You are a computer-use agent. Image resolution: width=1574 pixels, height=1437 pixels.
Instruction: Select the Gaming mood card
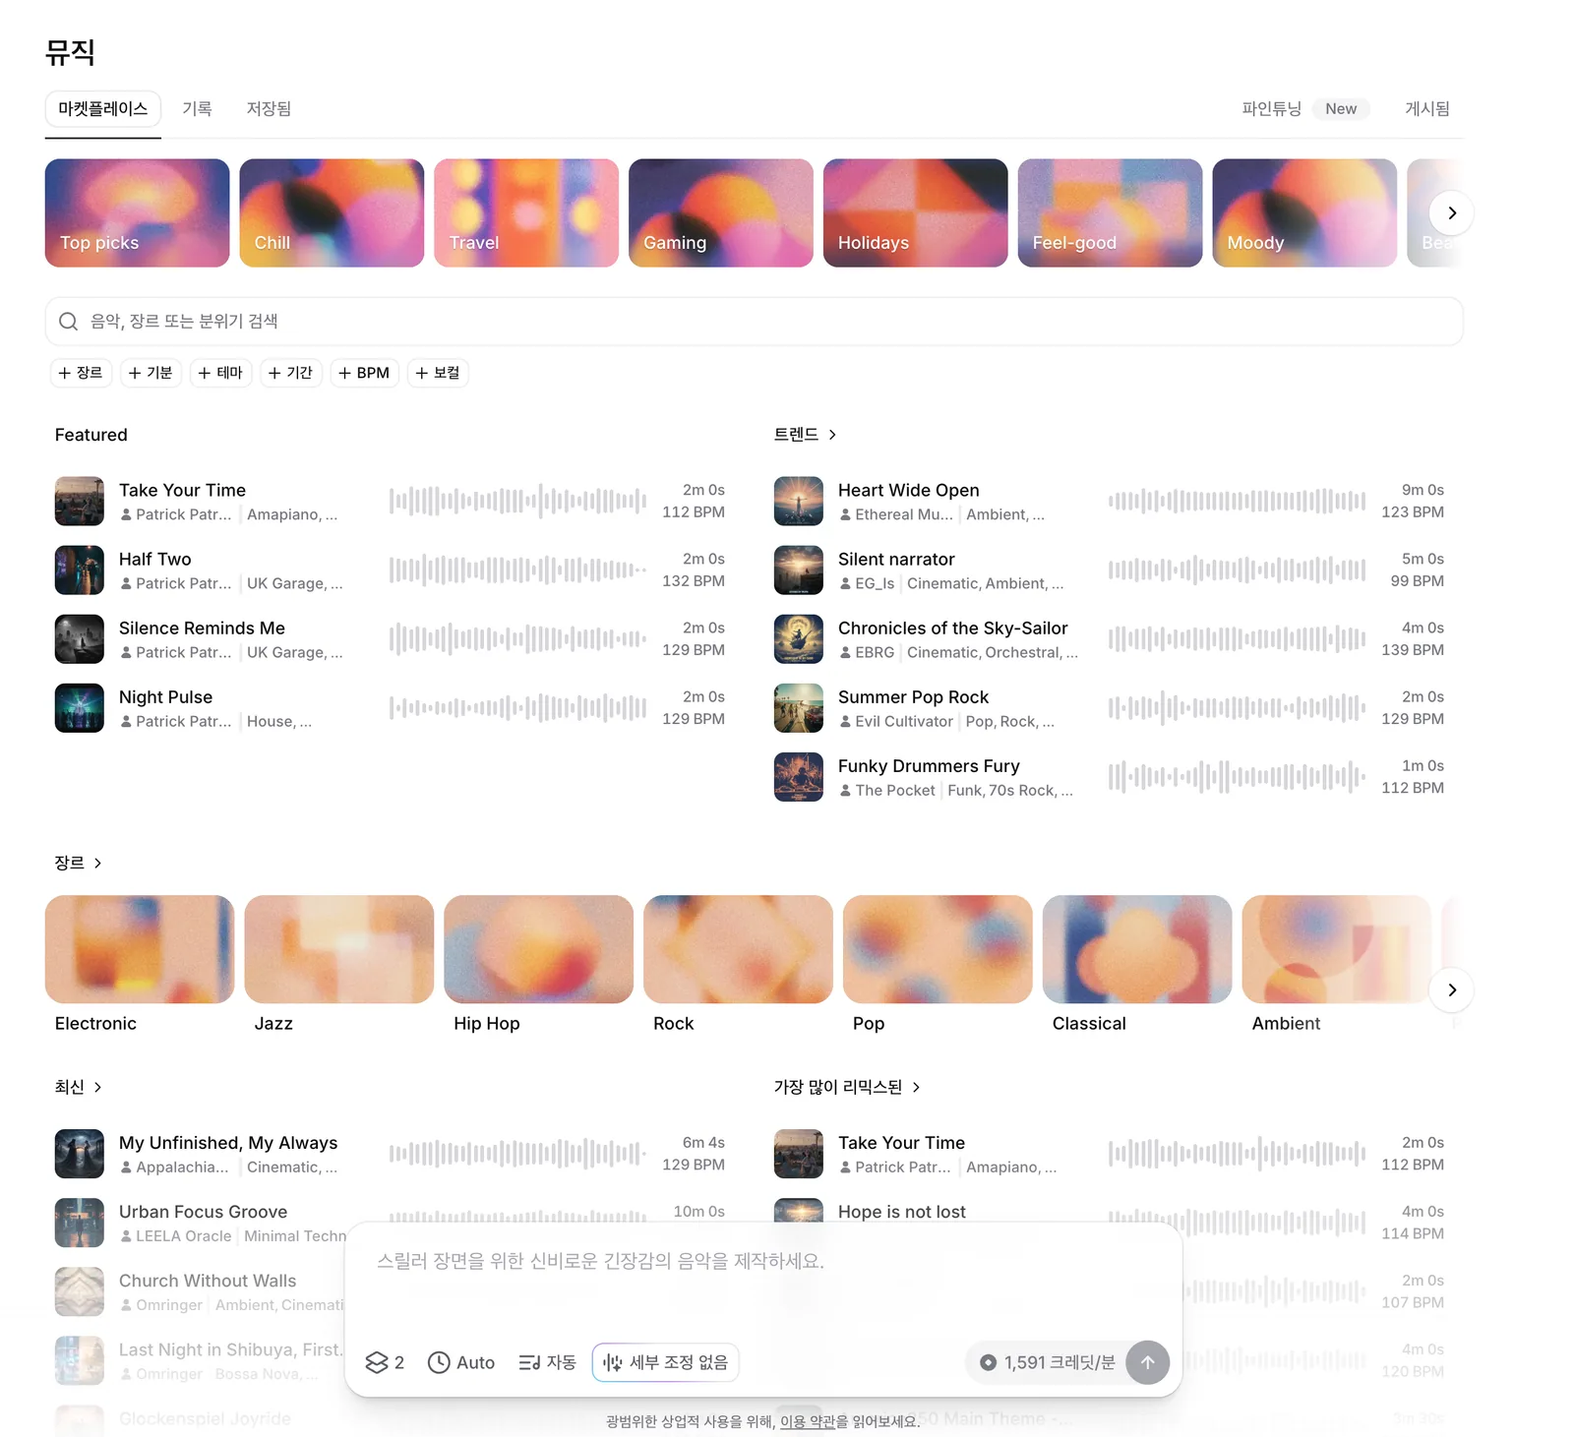721,213
